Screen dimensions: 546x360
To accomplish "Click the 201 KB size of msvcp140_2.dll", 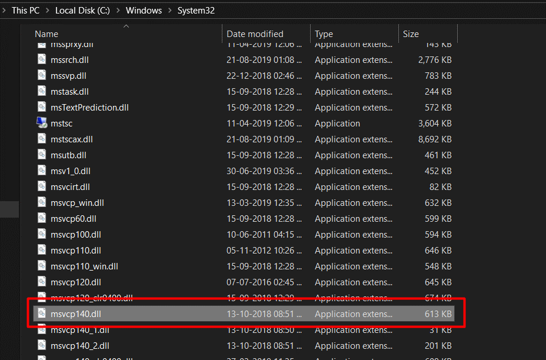I will tap(438, 346).
